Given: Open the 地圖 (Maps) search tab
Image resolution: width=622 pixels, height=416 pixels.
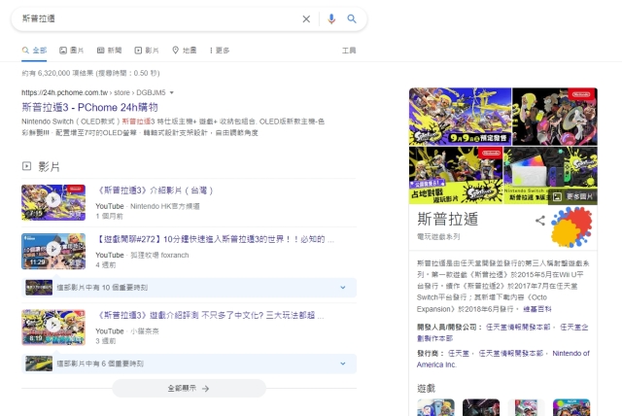Looking at the screenshot, I should coord(184,50).
